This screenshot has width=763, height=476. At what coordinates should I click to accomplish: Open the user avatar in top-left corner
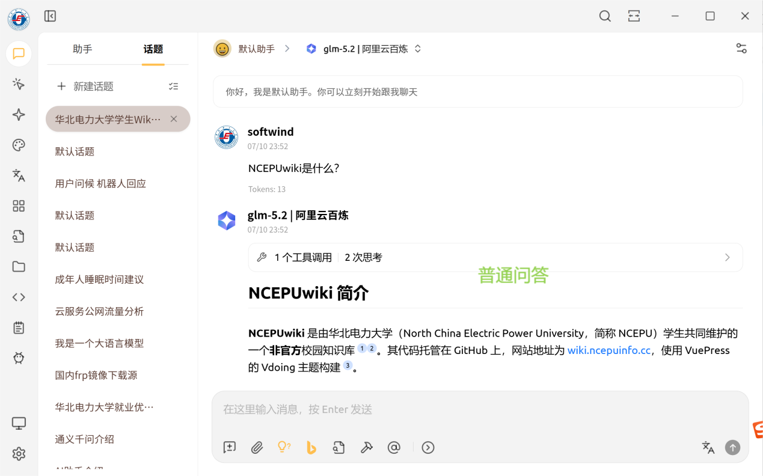point(19,19)
